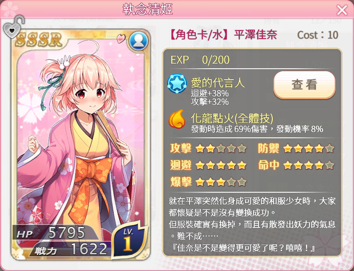Click the 命中 star rating row
Image resolution: width=354 pixels, height=271 pixels.
pyautogui.click(x=296, y=165)
